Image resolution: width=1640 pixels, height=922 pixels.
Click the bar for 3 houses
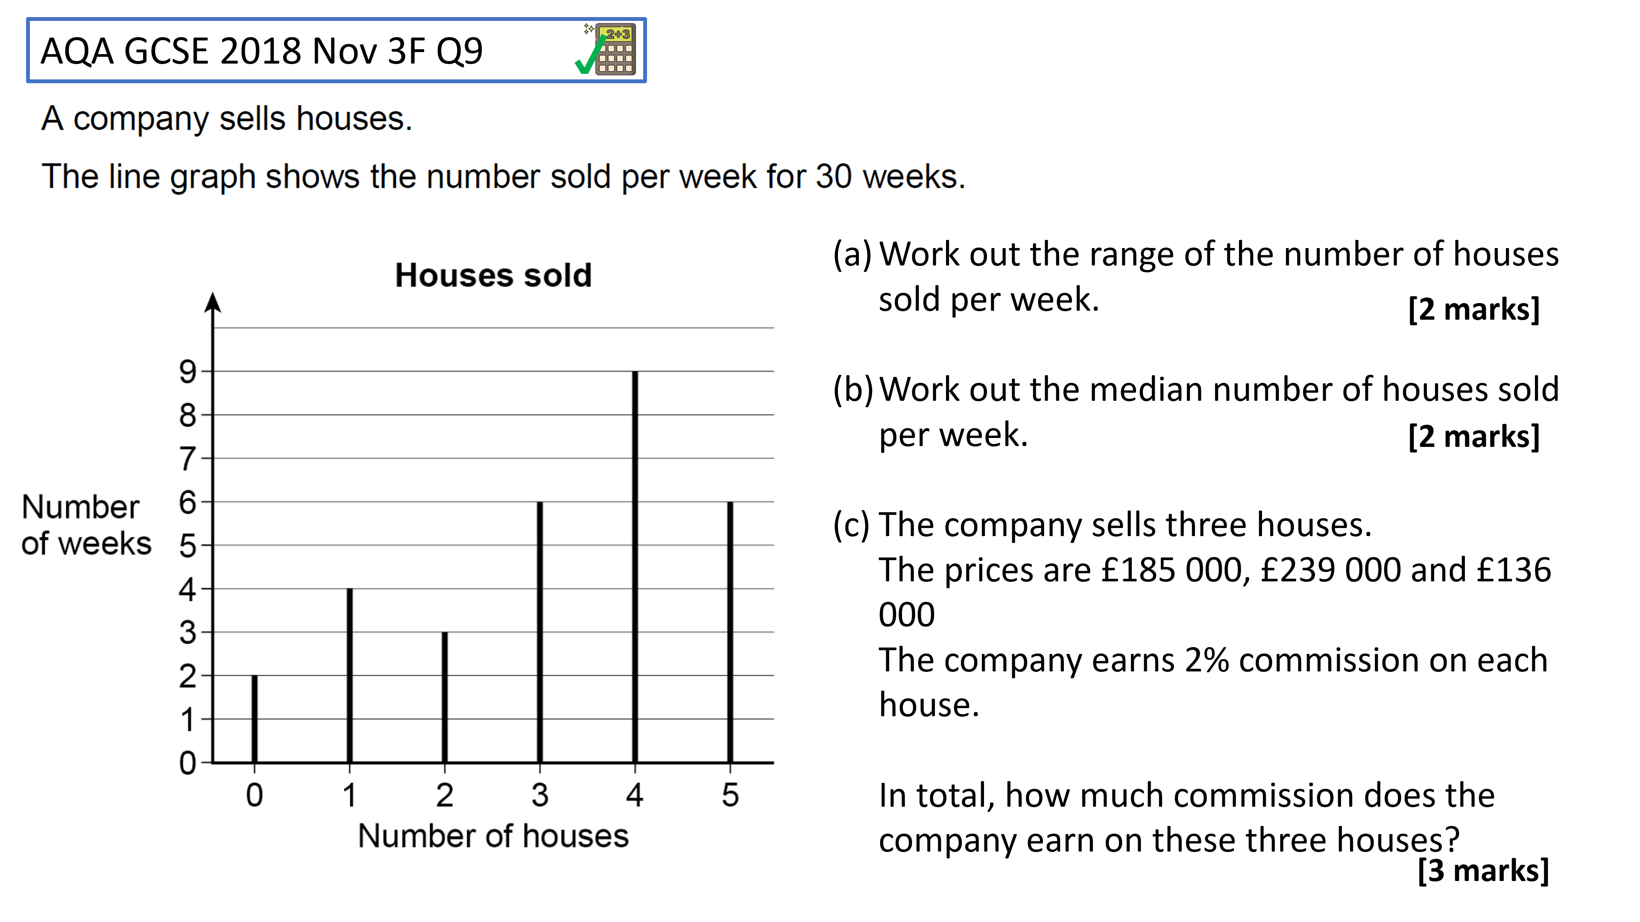pyautogui.click(x=540, y=631)
